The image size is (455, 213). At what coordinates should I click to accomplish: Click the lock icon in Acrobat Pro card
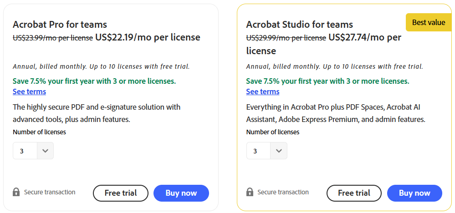[x=16, y=192]
